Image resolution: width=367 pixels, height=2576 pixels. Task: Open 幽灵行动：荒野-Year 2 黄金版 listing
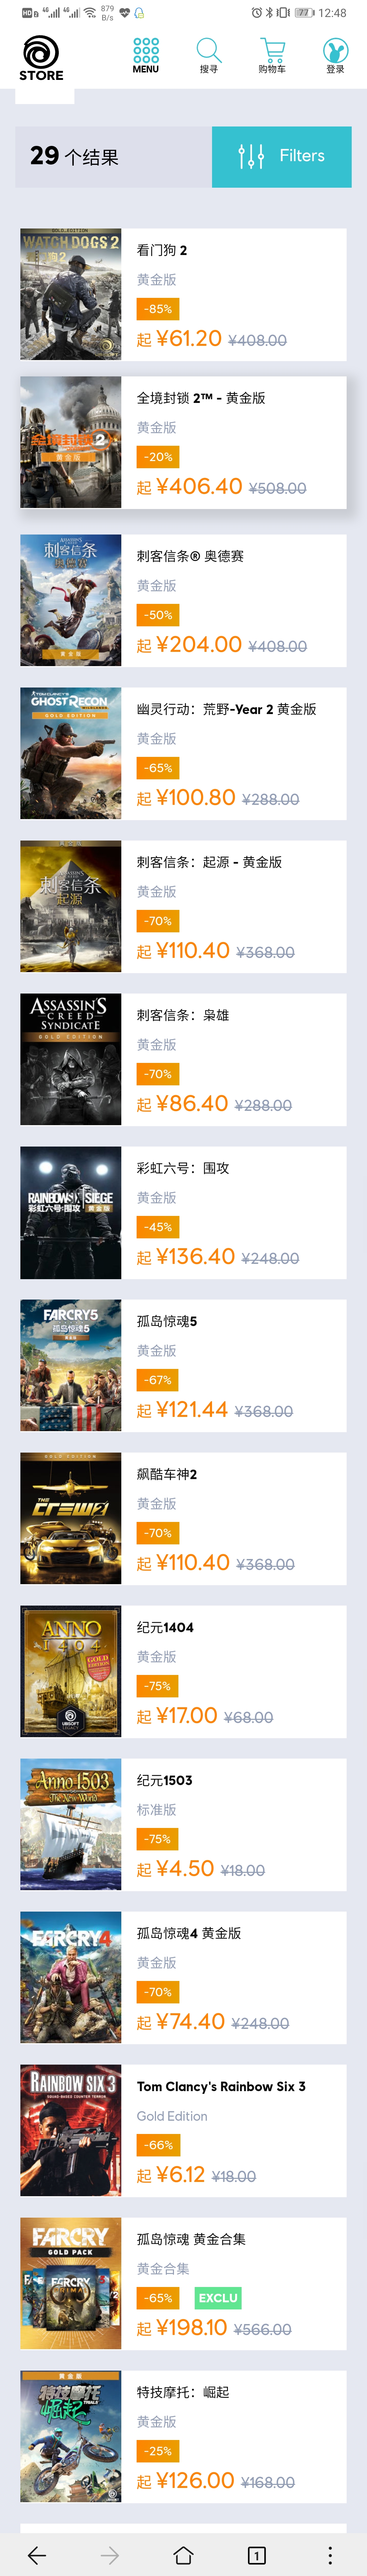coord(226,709)
